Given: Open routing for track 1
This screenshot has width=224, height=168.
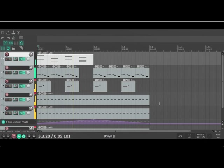Looking at the screenshot, I should point(15,59).
